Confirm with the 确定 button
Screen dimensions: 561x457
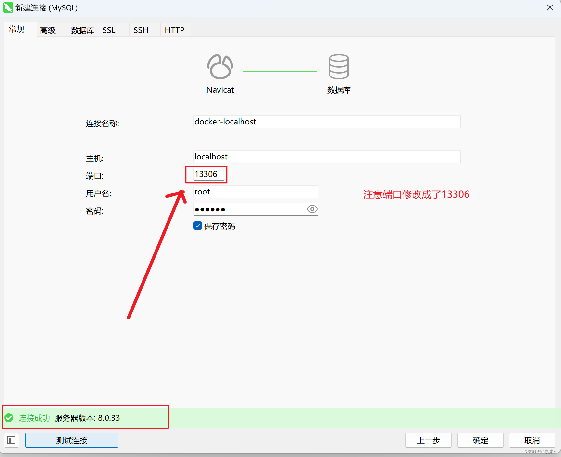point(480,440)
